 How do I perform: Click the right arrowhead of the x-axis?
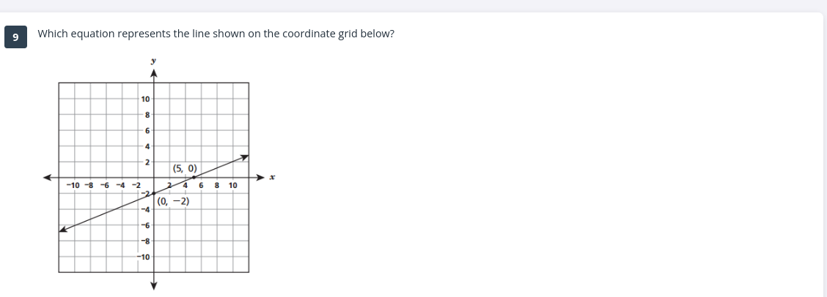coord(261,177)
